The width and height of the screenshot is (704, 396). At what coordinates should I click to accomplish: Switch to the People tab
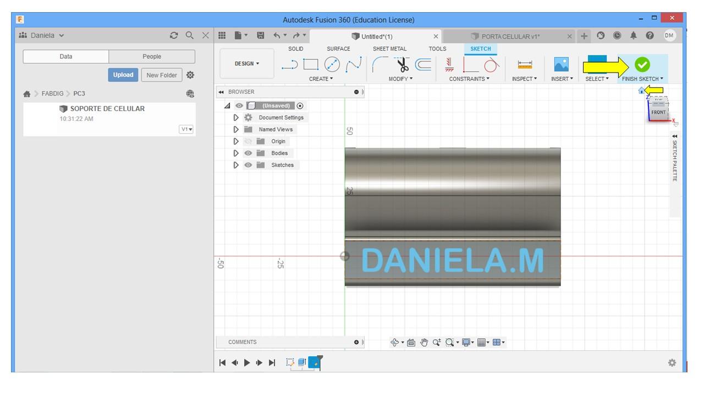click(x=152, y=57)
